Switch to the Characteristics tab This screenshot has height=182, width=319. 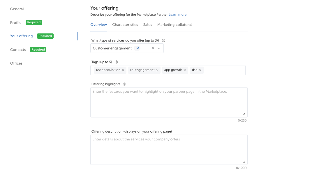[x=125, y=25]
